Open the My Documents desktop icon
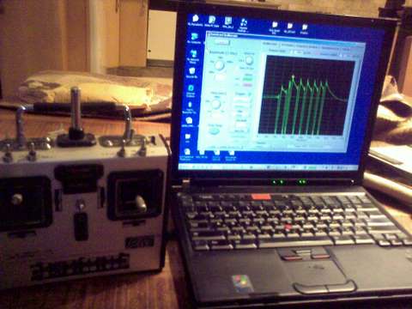The height and width of the screenshot is (309, 412). pos(196,21)
